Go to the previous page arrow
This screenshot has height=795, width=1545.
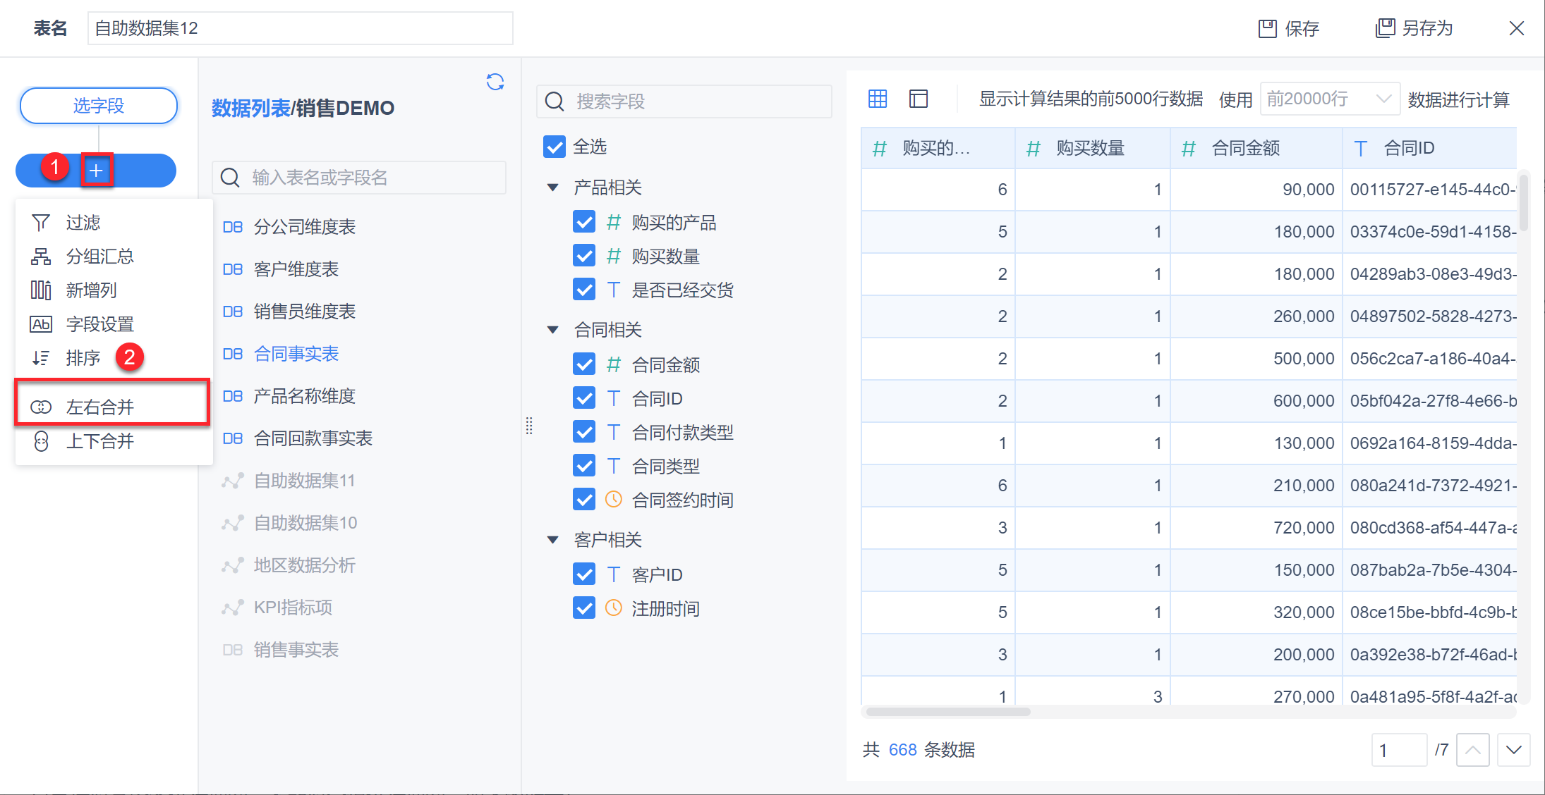[x=1472, y=750]
